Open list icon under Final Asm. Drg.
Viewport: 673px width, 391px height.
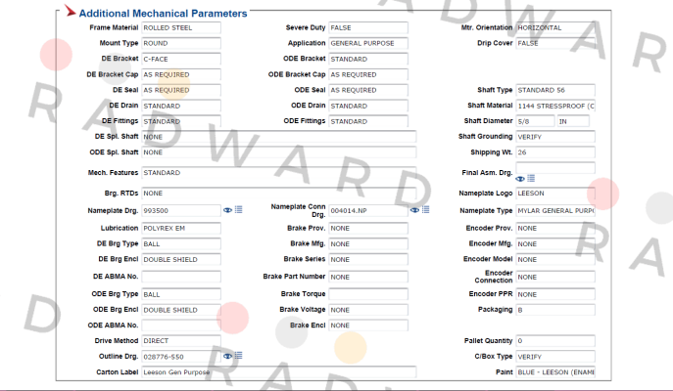[x=531, y=178]
